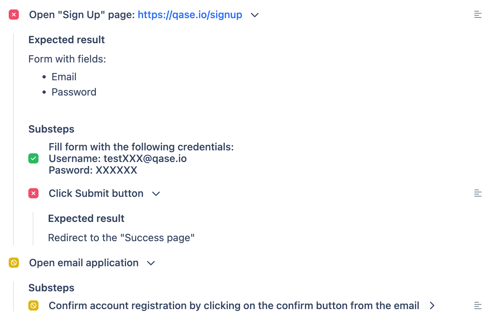This screenshot has height=324, width=491.
Task: Collapse the Open Sign Up page step chevron
Action: [x=255, y=15]
